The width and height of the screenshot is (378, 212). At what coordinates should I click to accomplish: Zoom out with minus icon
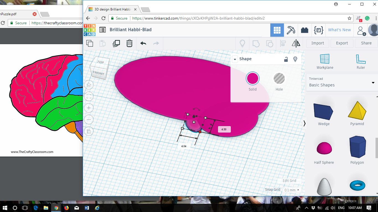click(89, 120)
